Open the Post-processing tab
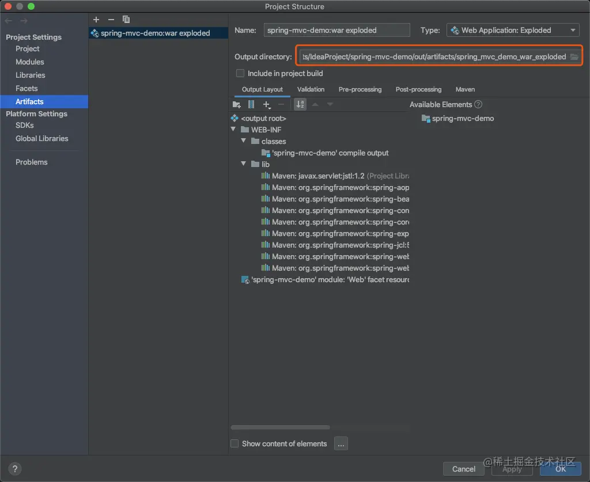 point(418,89)
